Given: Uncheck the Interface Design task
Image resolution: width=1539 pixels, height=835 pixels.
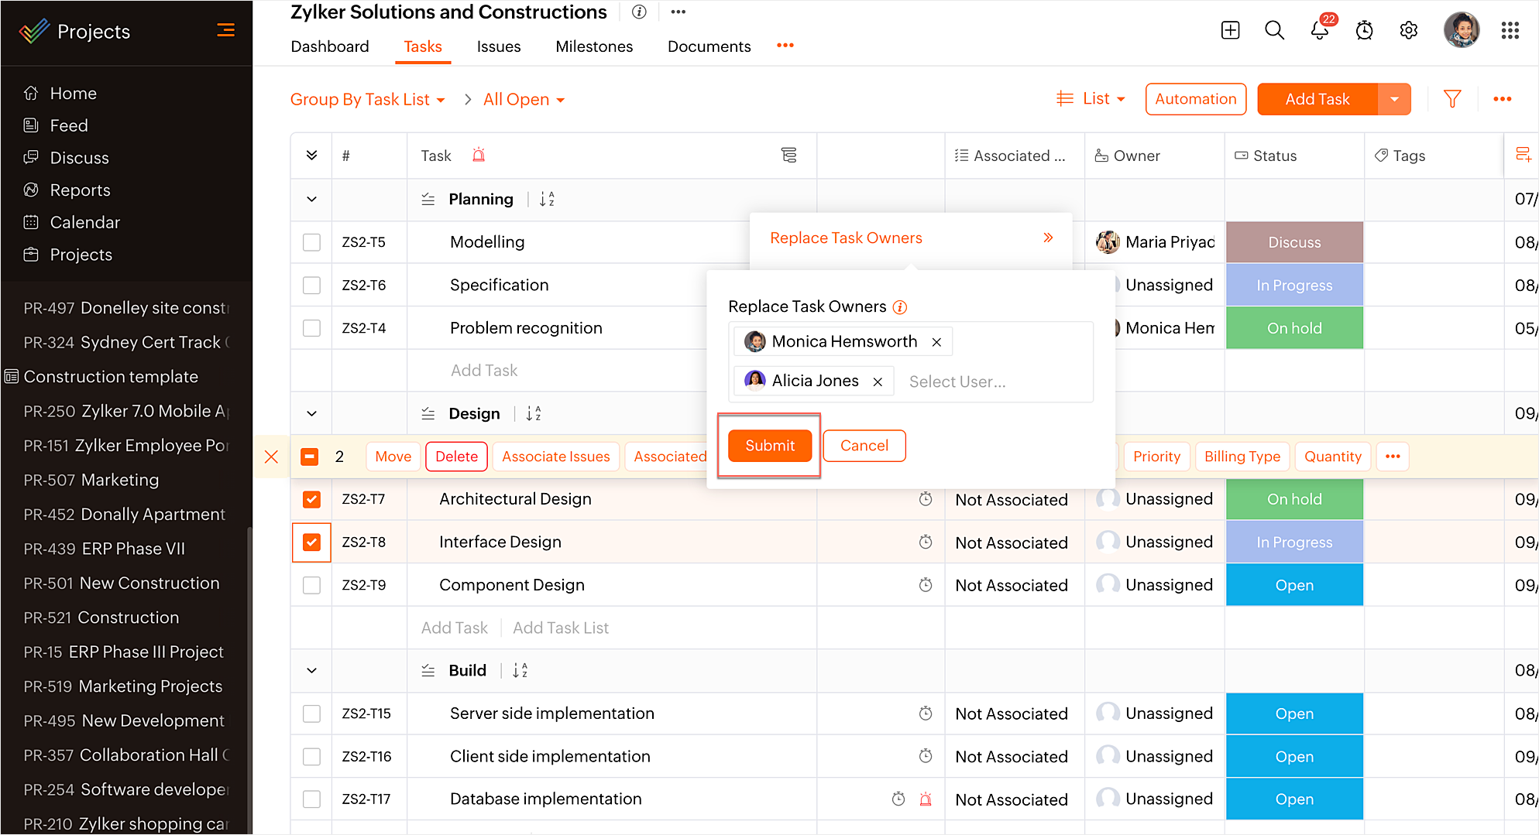Looking at the screenshot, I should (311, 542).
